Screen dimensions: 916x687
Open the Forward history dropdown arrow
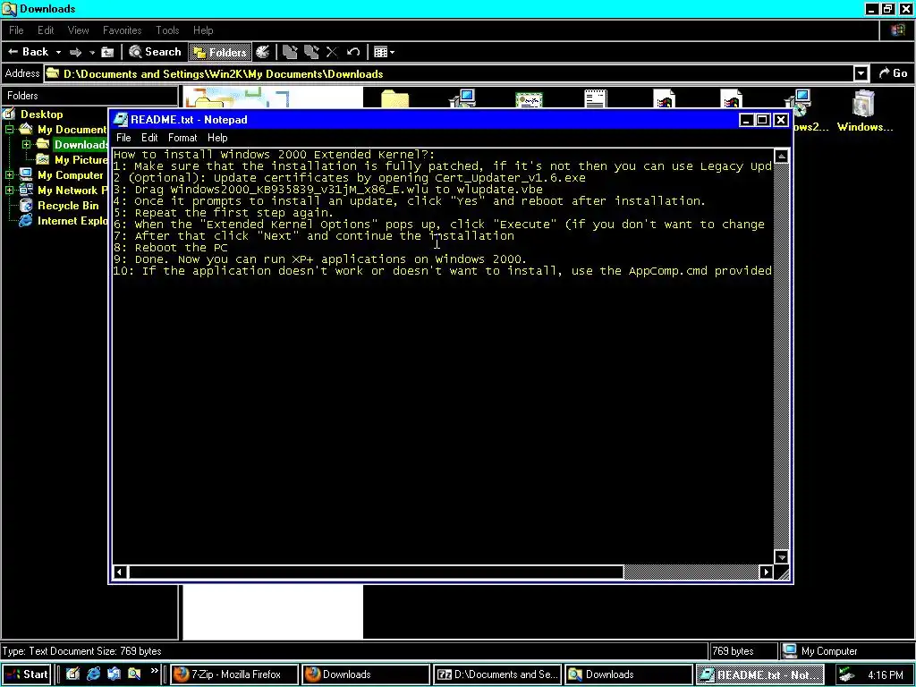pos(92,53)
